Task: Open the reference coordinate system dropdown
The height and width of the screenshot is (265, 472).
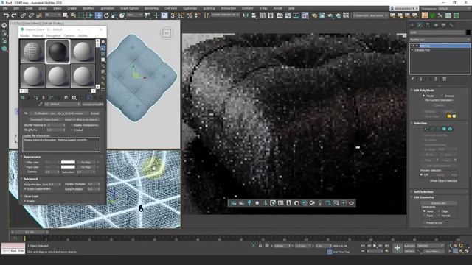Action: tap(134, 15)
